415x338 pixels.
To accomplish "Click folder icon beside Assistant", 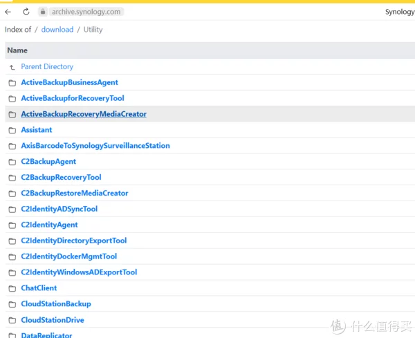I will (x=12, y=131).
